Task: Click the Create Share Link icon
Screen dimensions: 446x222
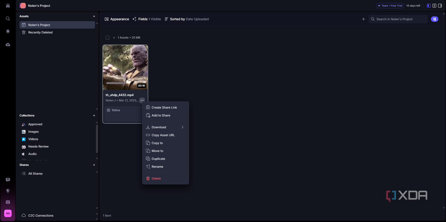Action: pyautogui.click(x=148, y=107)
